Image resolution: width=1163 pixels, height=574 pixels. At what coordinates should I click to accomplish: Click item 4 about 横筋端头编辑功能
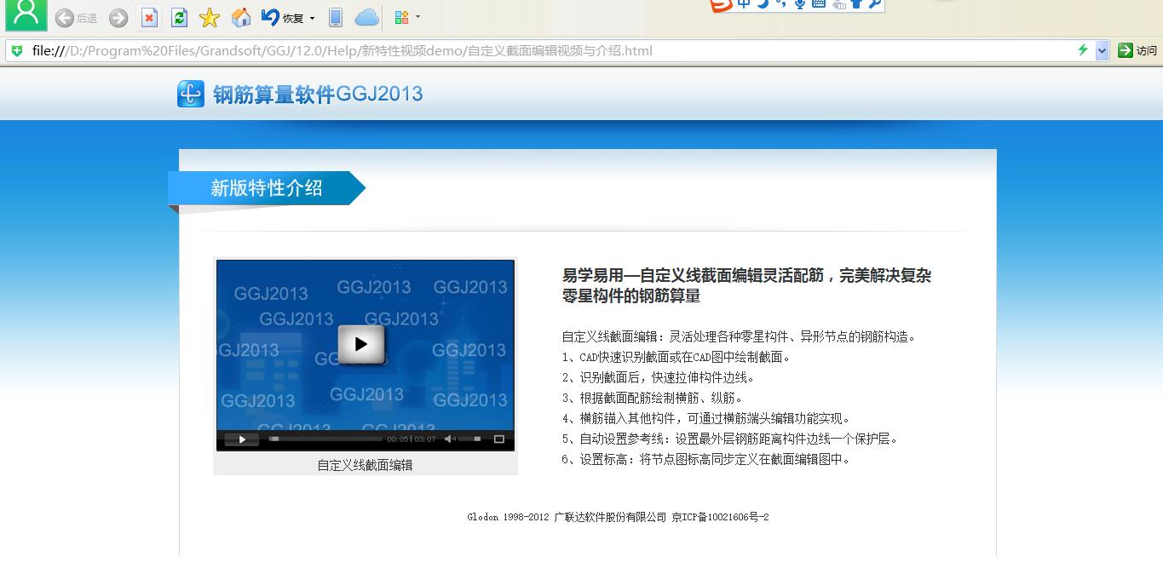[706, 418]
